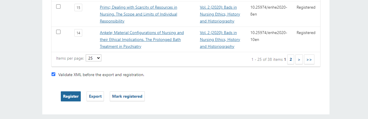Click the ID box showing 14
Viewport: 368px width, 119px height.
click(x=78, y=33)
